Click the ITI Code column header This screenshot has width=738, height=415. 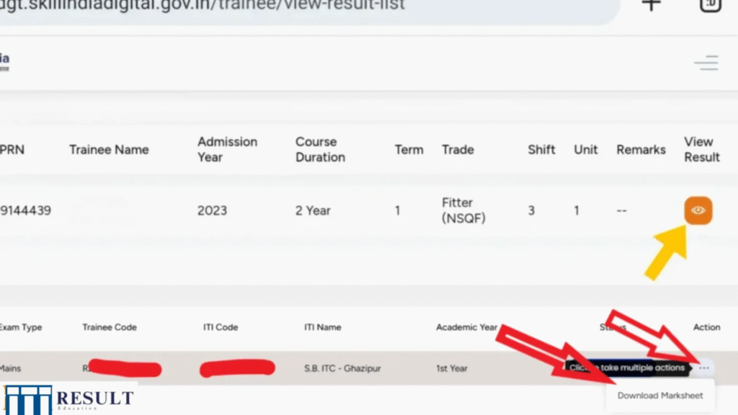[x=221, y=327]
